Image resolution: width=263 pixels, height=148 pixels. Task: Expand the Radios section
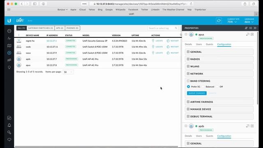pyautogui.click(x=219, y=59)
